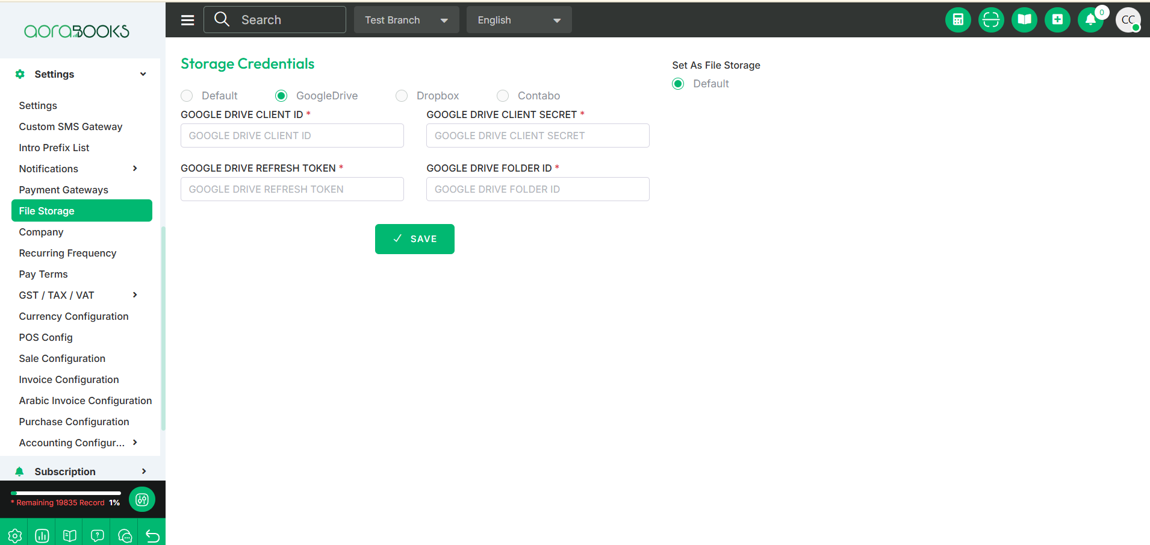1150x545 pixels.
Task: Open Payment Gateways
Action: [x=64, y=190]
